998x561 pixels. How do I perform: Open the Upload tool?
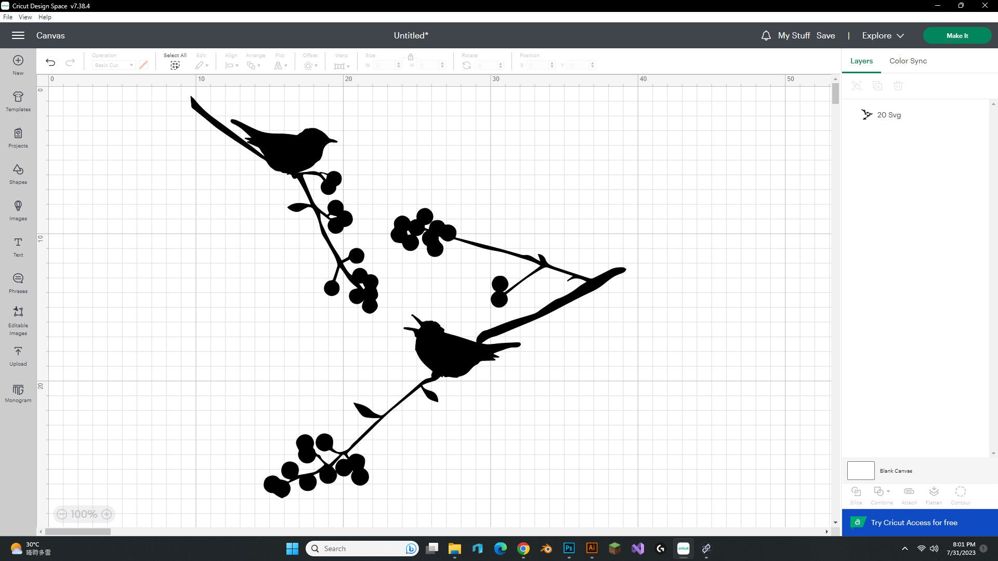pyautogui.click(x=18, y=356)
